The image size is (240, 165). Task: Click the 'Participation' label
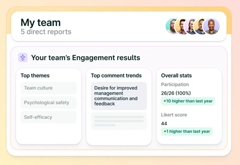(175, 84)
